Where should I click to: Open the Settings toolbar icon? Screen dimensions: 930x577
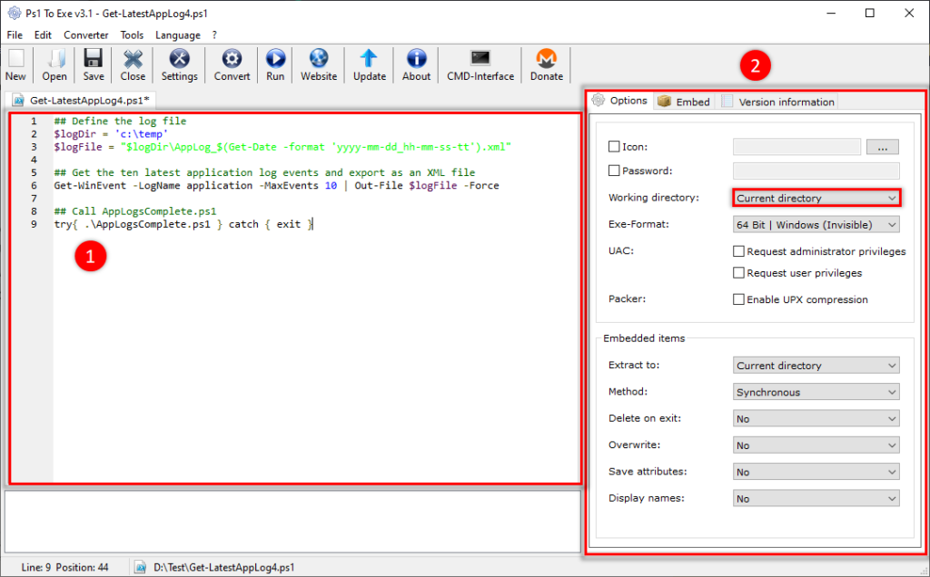179,59
